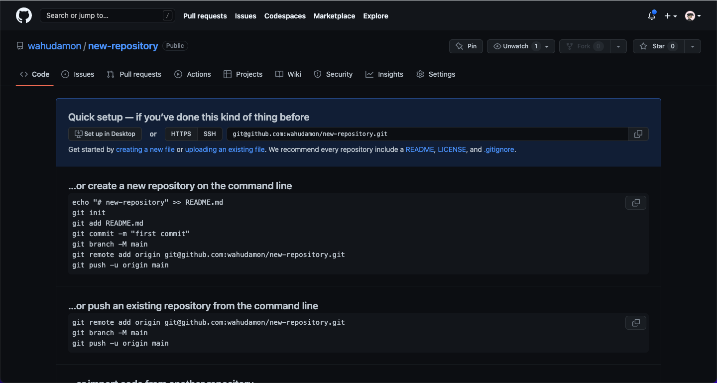The width and height of the screenshot is (717, 383).
Task: Click the table icon on Projects tab
Action: 228,74
